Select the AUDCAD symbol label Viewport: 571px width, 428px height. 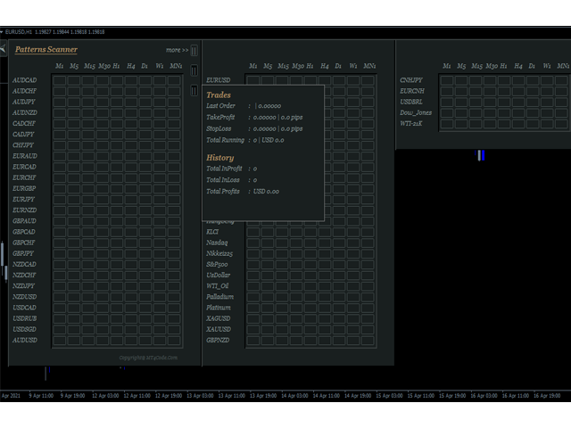(24, 80)
